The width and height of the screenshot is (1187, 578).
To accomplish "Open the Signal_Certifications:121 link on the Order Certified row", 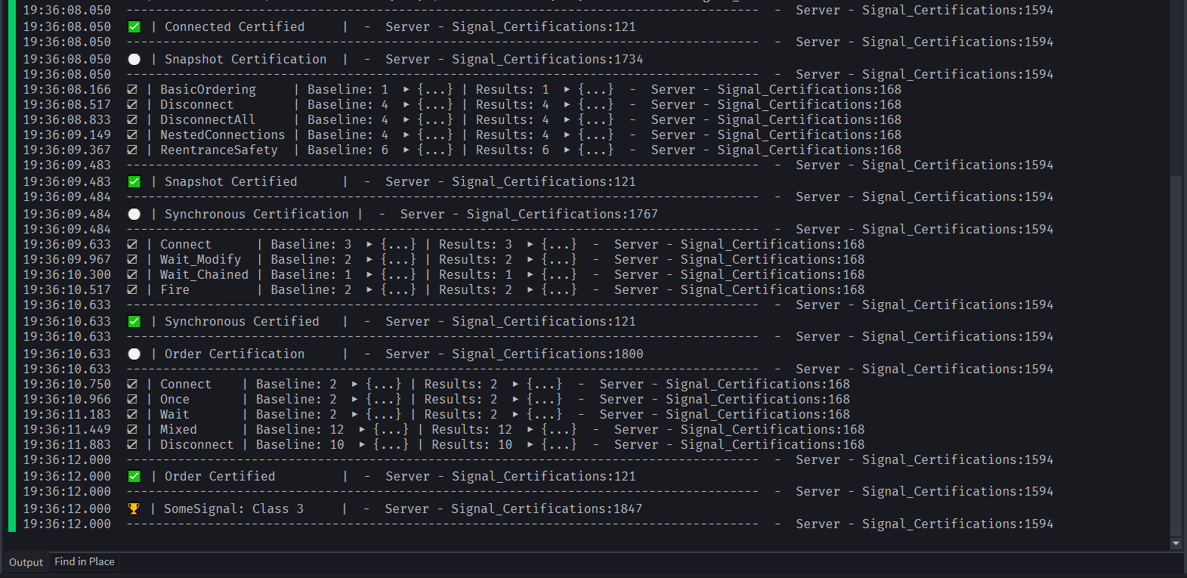I will (544, 476).
